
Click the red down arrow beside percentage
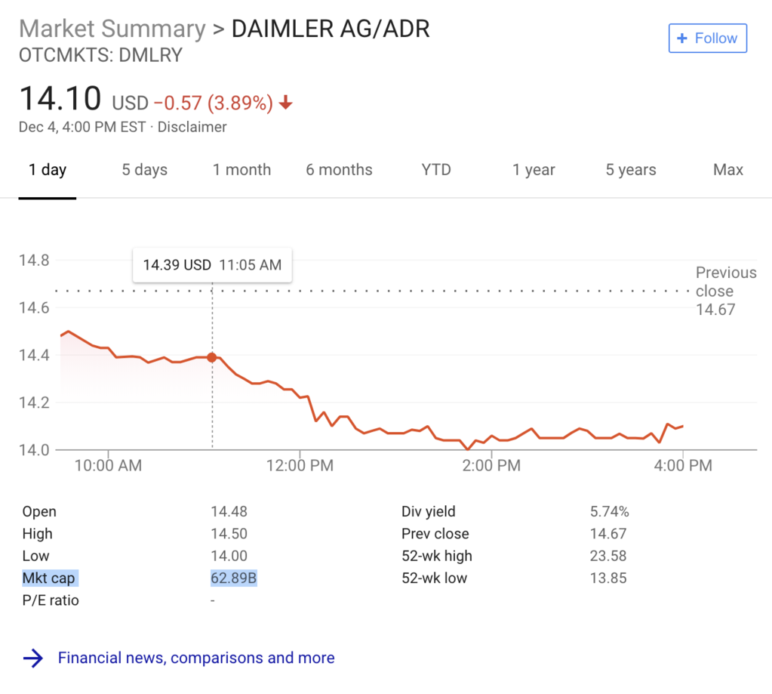[285, 103]
